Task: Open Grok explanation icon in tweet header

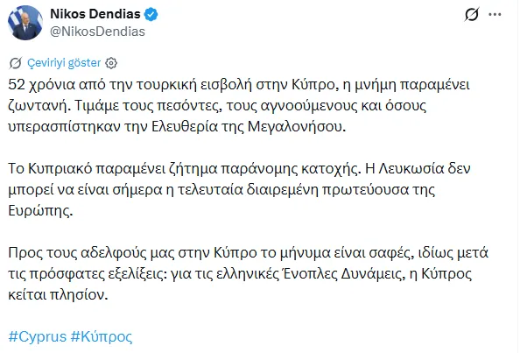Action: [x=472, y=15]
